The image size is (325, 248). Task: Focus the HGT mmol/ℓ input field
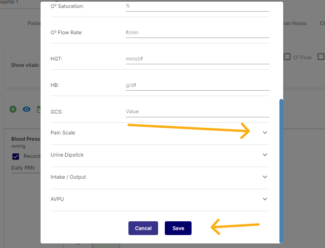tap(197, 59)
